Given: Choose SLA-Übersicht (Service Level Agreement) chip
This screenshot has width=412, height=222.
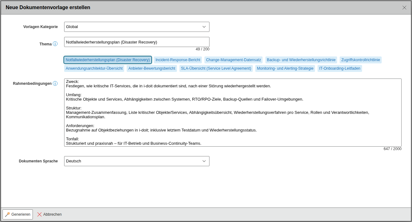Looking at the screenshot, I should pyautogui.click(x=216, y=68).
